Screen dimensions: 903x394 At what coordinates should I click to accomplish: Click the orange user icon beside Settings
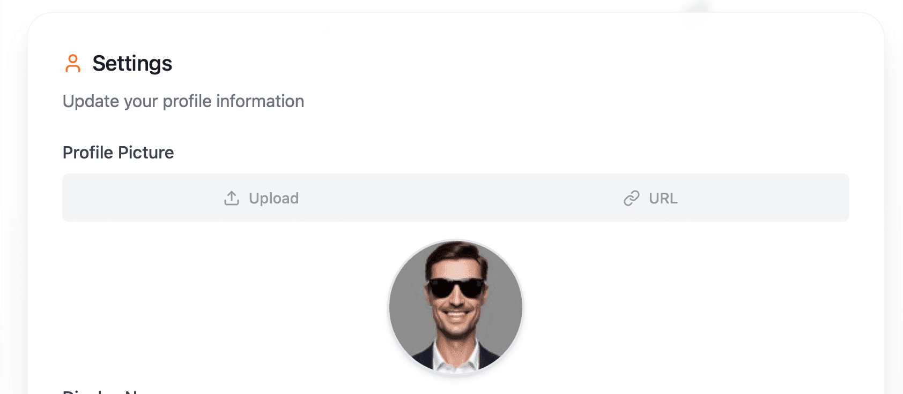(x=73, y=63)
